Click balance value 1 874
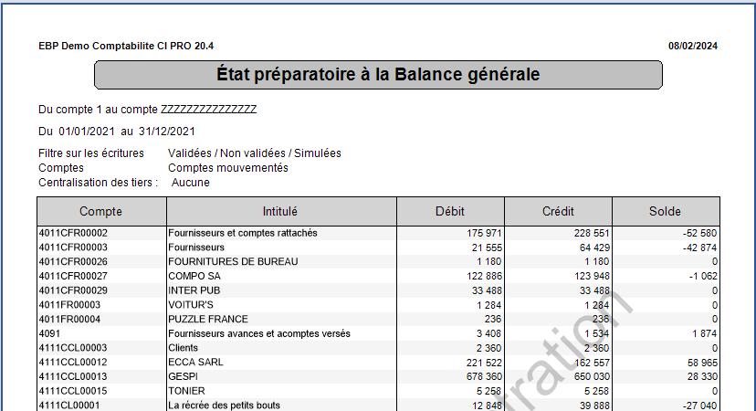The image size is (756, 411). point(704,333)
